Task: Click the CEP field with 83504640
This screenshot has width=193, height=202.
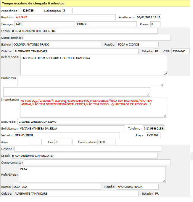Action: (x=180, y=51)
